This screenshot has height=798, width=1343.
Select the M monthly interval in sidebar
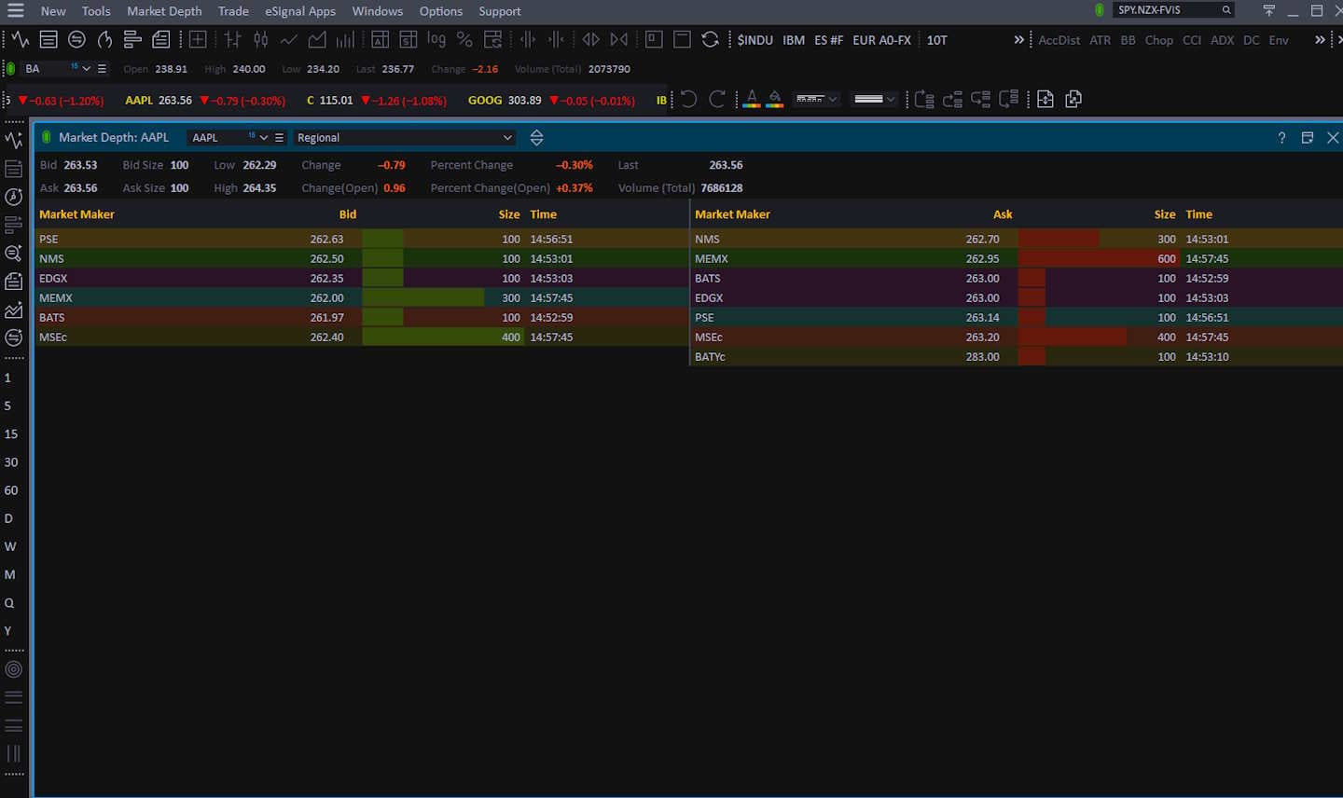pyautogui.click(x=10, y=574)
